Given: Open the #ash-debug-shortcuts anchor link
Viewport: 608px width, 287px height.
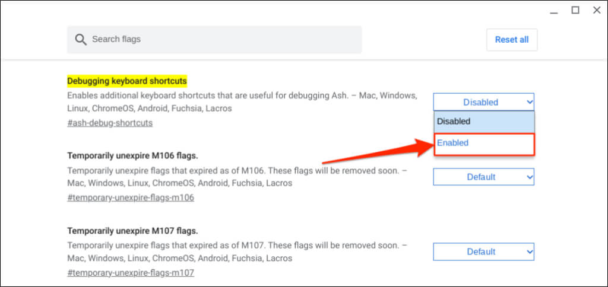Looking at the screenshot, I should 110,123.
